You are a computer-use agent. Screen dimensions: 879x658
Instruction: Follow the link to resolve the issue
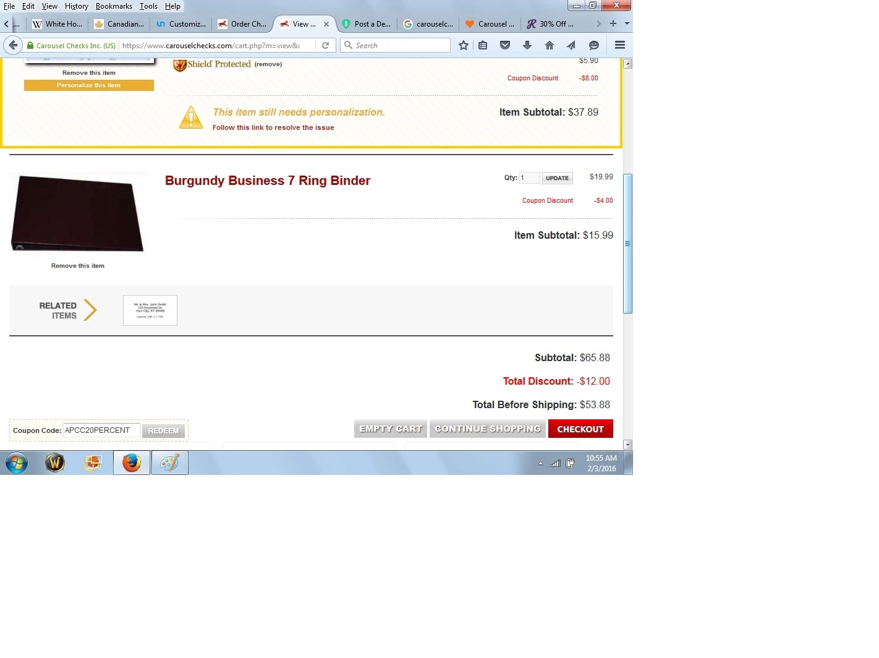[x=273, y=127]
